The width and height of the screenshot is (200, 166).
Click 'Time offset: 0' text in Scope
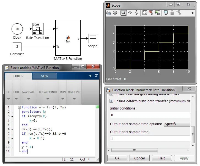click(x=116, y=79)
